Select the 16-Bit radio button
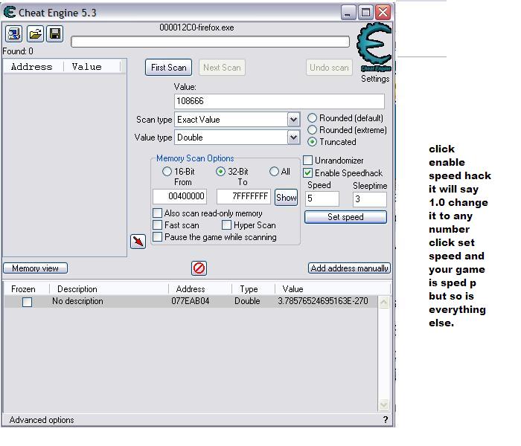 (x=167, y=172)
